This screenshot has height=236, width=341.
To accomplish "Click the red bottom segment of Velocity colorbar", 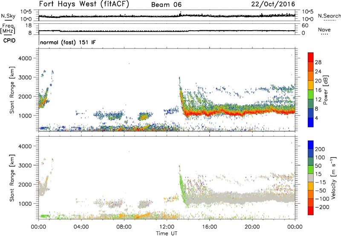I will coord(311,211).
